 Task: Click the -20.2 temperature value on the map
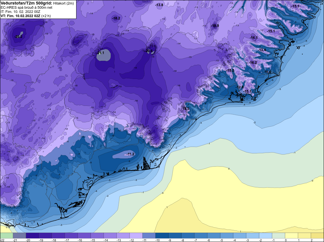click(18, 37)
